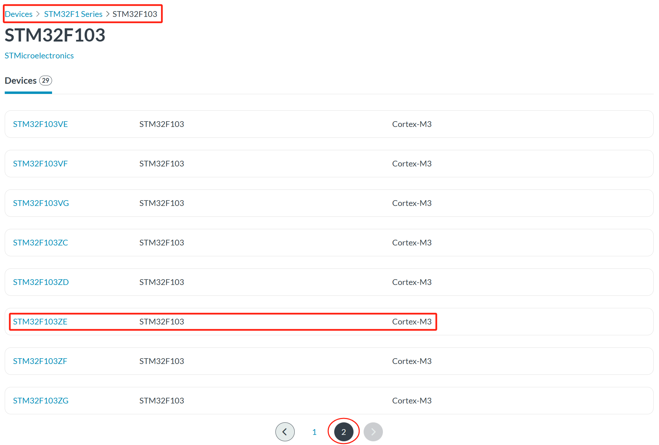Go to previous page arrow
The image size is (659, 445).
(285, 432)
